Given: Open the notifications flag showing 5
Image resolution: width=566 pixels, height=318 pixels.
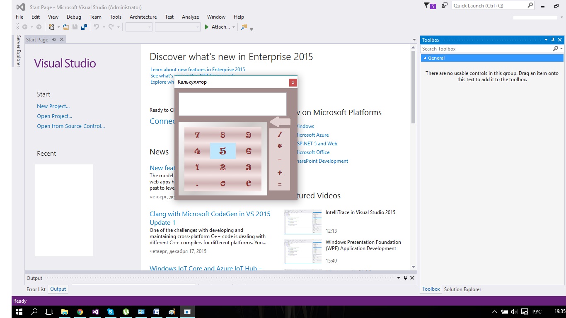Looking at the screenshot, I should click(x=430, y=6).
